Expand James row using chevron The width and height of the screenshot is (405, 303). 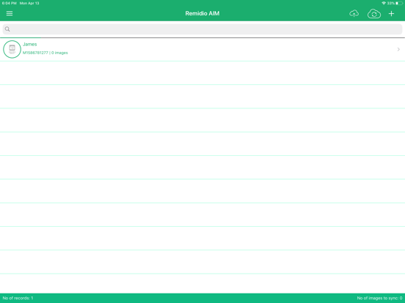point(398,49)
